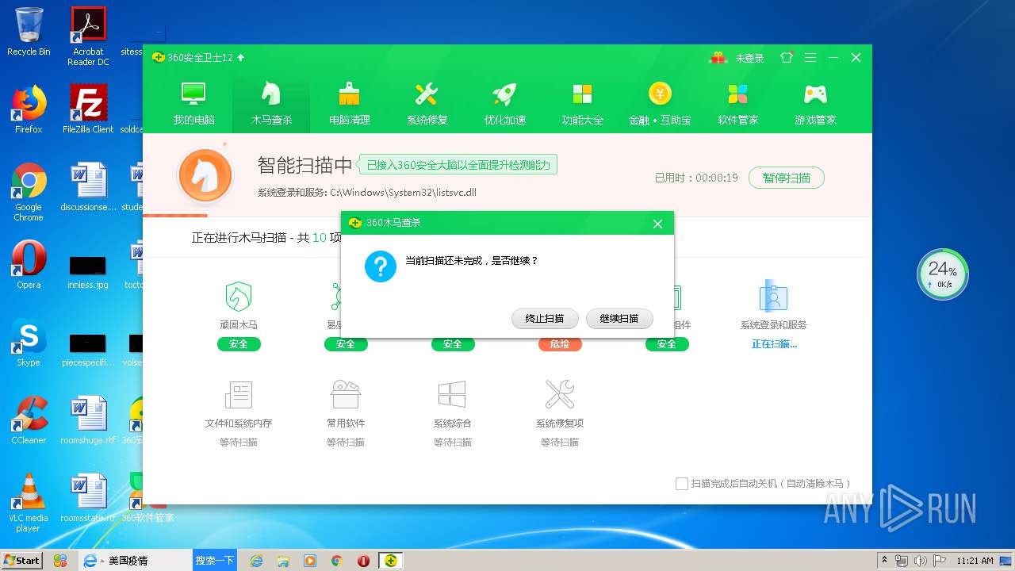Click the 24% floating speed ball
The image size is (1015, 571).
944,274
